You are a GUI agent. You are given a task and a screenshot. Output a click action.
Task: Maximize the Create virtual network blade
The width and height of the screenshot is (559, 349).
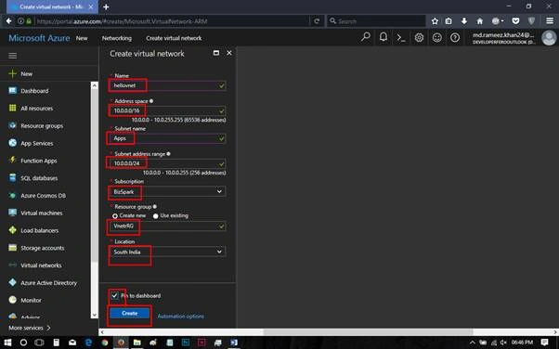pos(216,53)
